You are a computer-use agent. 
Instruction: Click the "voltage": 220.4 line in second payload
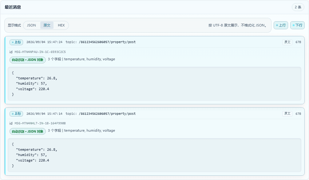(x=33, y=161)
